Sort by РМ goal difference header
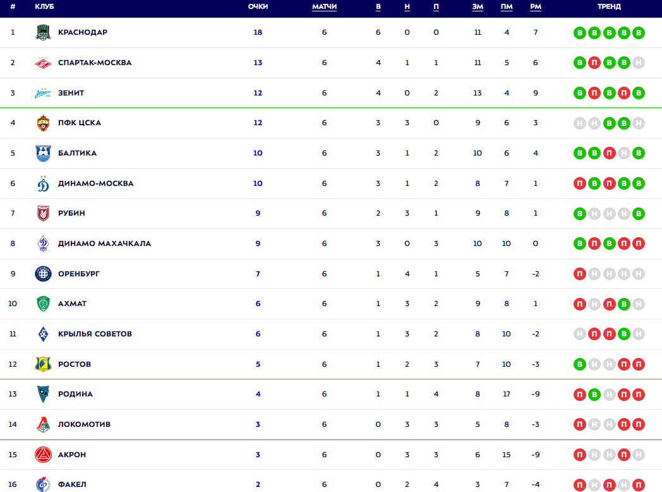This screenshot has width=662, height=492. pos(535,7)
